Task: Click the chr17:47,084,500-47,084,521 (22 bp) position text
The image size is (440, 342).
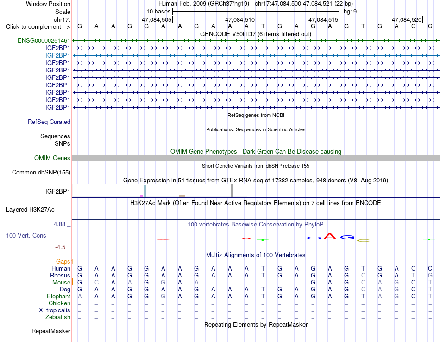Action: (304, 4)
